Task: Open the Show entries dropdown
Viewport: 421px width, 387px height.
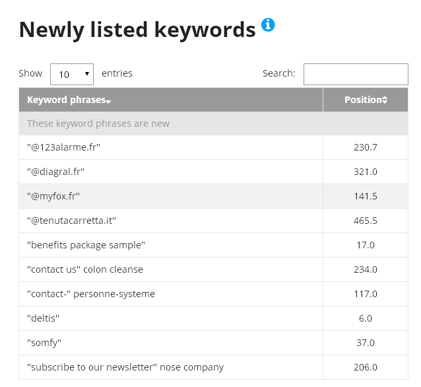Action: point(72,74)
